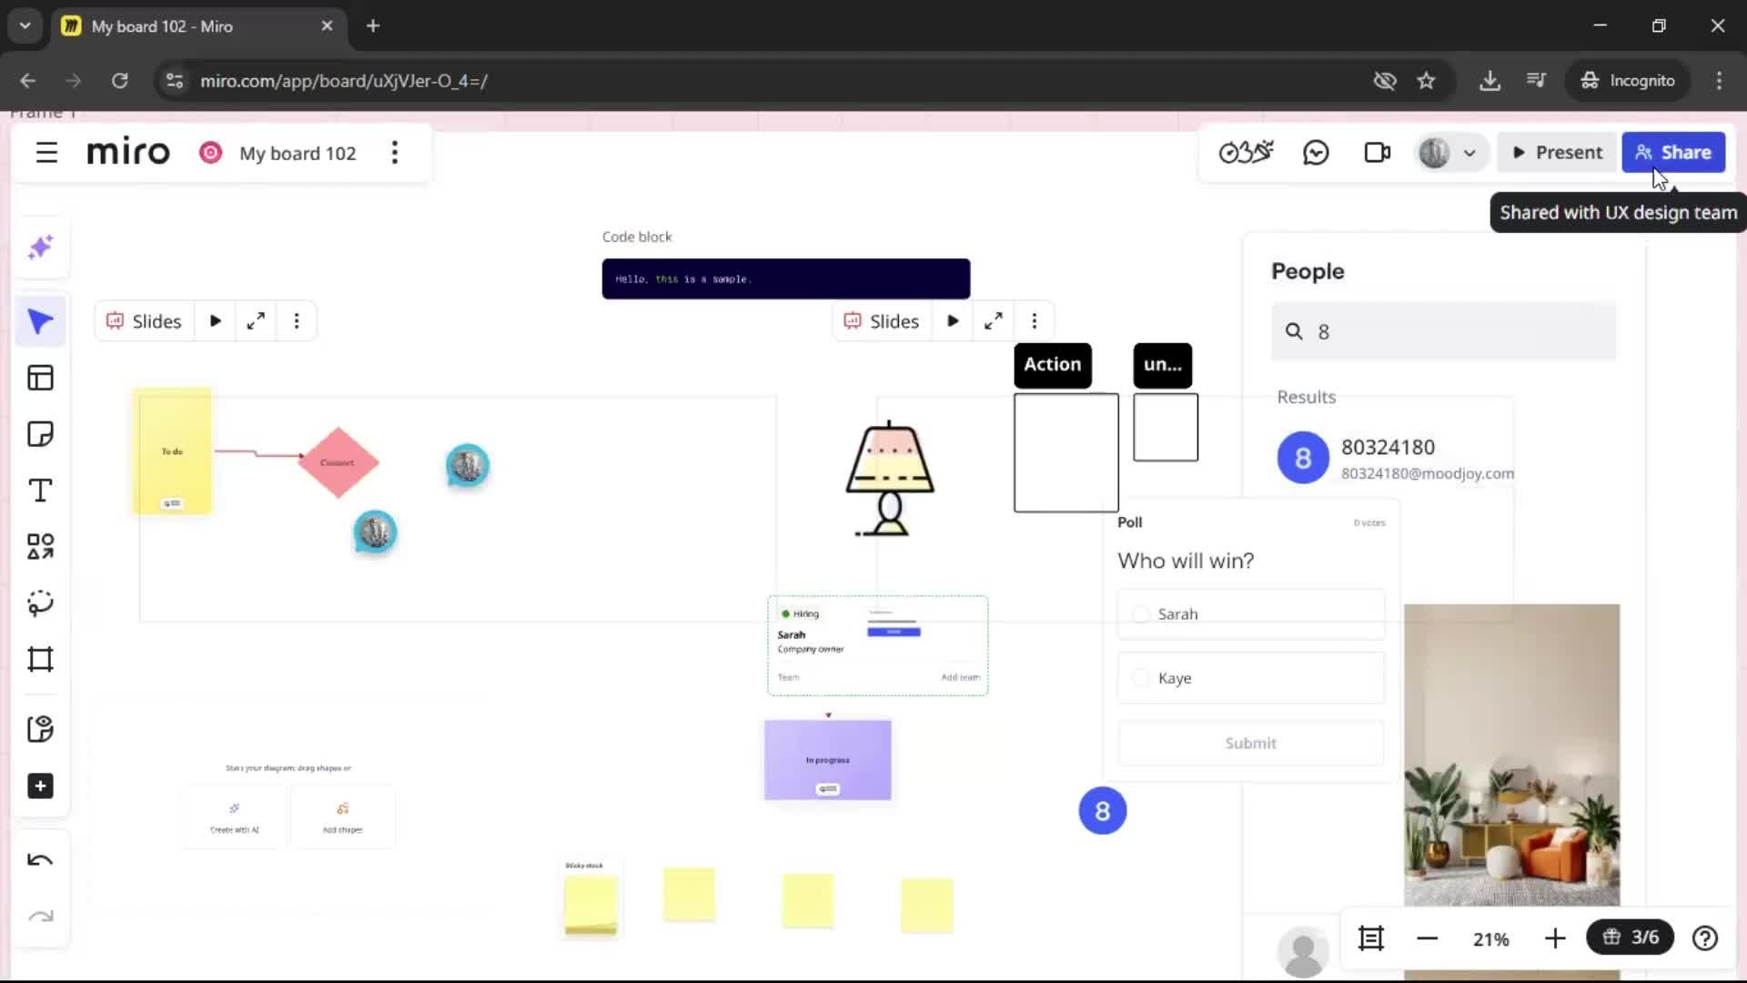1747x983 pixels.
Task: Open left Slides frame more options
Action: [x=297, y=321]
